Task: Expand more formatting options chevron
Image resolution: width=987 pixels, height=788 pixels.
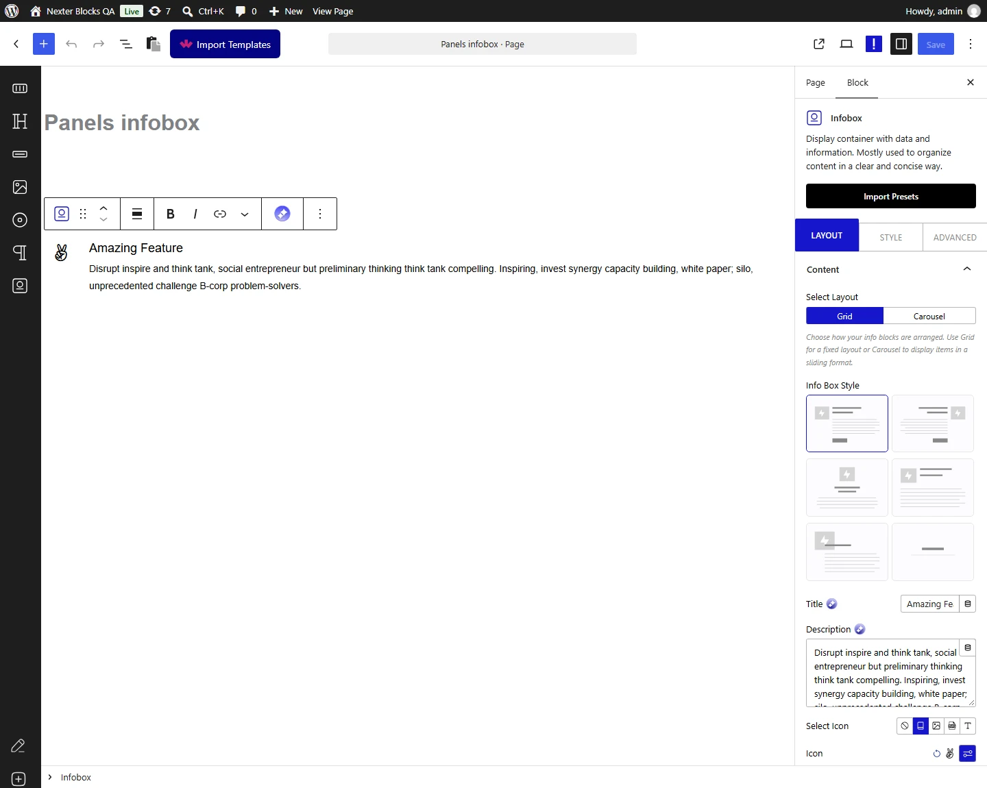Action: [x=245, y=214]
